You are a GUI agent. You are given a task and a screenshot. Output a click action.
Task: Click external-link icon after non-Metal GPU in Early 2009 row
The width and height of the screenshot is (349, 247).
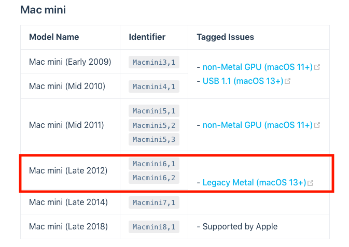point(317,67)
